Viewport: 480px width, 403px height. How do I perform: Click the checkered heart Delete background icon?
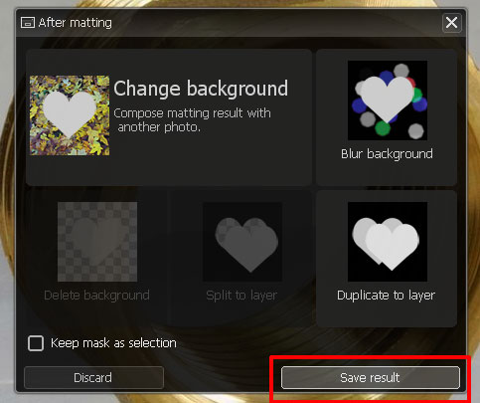click(x=97, y=242)
